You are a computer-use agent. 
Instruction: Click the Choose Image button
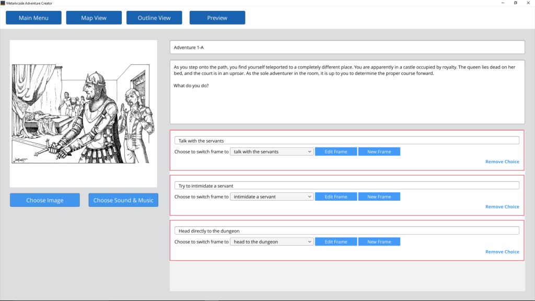pyautogui.click(x=45, y=200)
